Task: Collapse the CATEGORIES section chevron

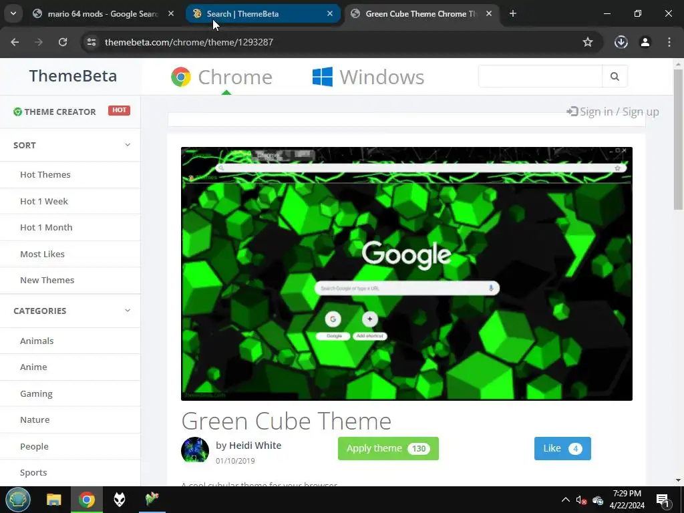Action: point(128,311)
